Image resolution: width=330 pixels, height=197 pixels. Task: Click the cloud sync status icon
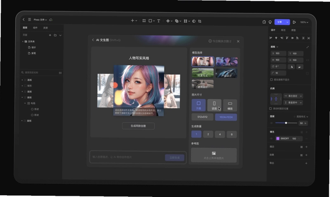click(51, 19)
